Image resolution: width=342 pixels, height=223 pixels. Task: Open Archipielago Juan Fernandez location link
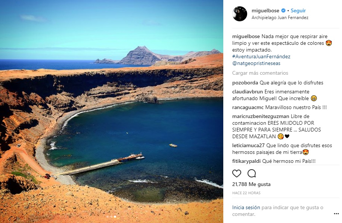click(x=280, y=18)
